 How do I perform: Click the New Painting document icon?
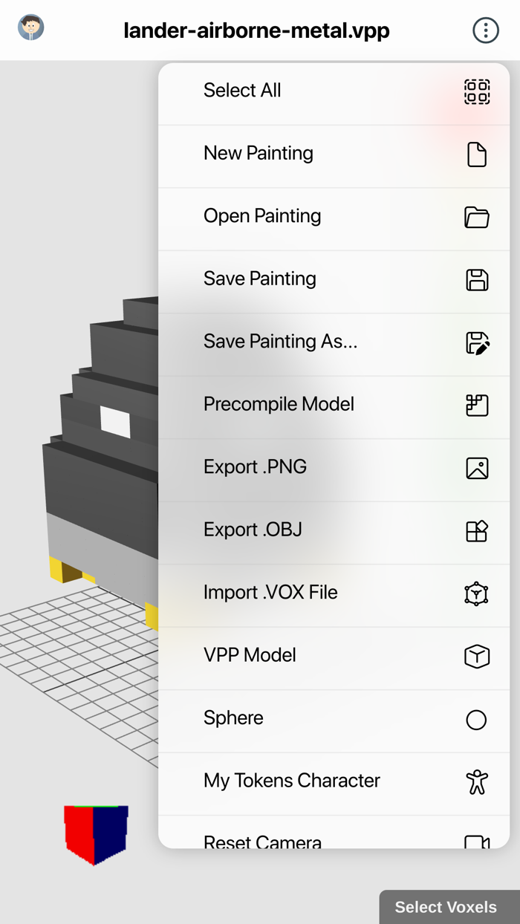click(x=478, y=154)
